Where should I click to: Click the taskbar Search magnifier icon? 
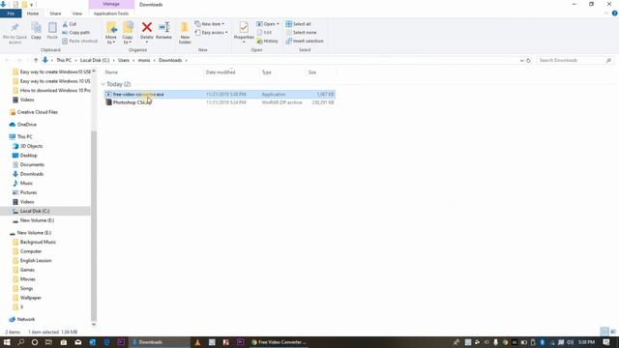click(x=21, y=342)
